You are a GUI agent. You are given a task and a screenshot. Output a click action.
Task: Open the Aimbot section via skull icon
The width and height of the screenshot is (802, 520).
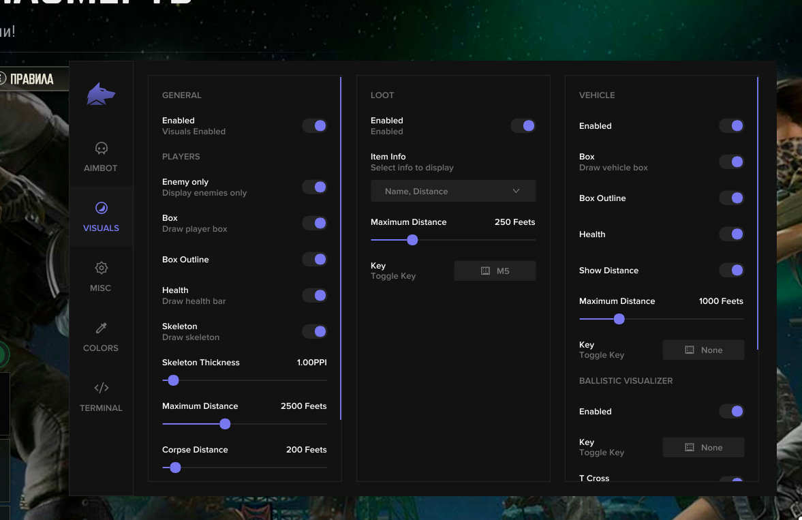101,148
